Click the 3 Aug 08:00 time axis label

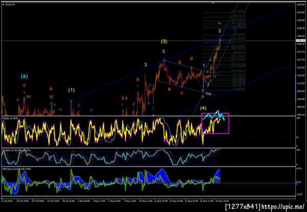click(x=84, y=200)
